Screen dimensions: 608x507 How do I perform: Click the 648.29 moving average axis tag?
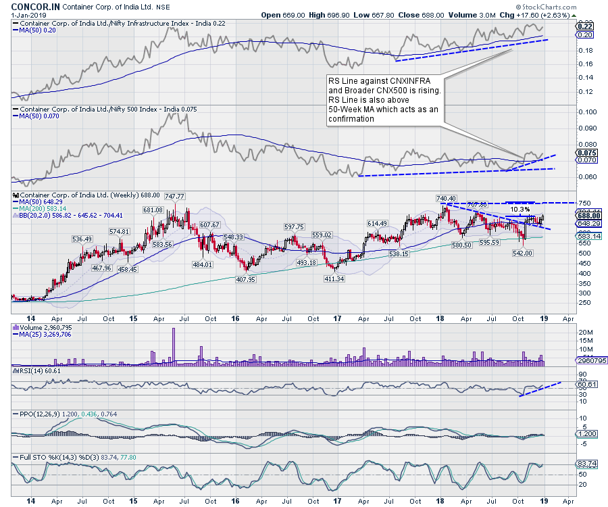coord(589,224)
